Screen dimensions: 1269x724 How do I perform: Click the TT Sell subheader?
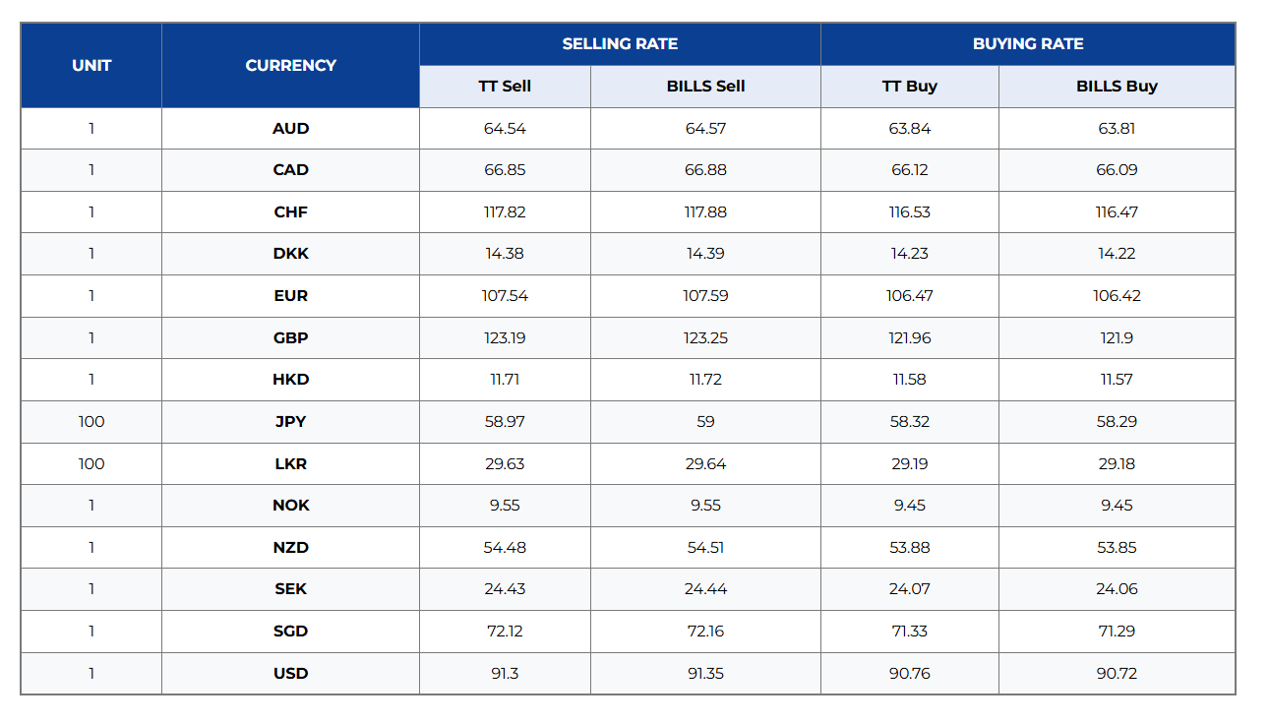click(505, 87)
